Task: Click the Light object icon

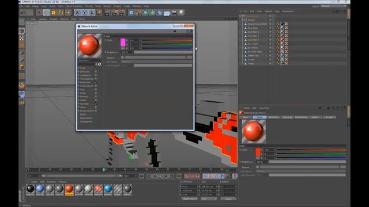Action: coord(181,13)
